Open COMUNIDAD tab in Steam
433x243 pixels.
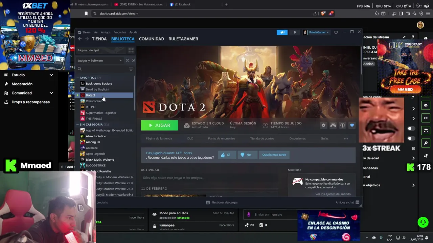click(151, 39)
